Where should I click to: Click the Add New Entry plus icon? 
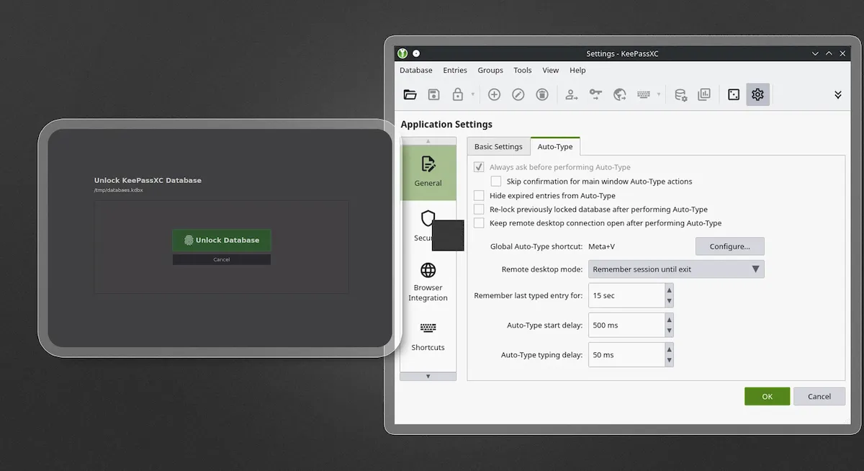click(x=494, y=94)
